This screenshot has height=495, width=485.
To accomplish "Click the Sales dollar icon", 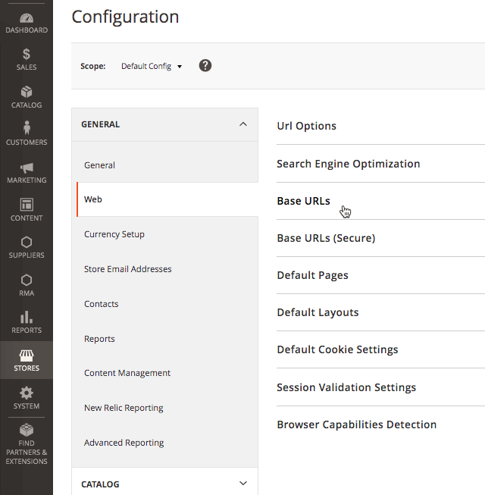I will click(27, 55).
